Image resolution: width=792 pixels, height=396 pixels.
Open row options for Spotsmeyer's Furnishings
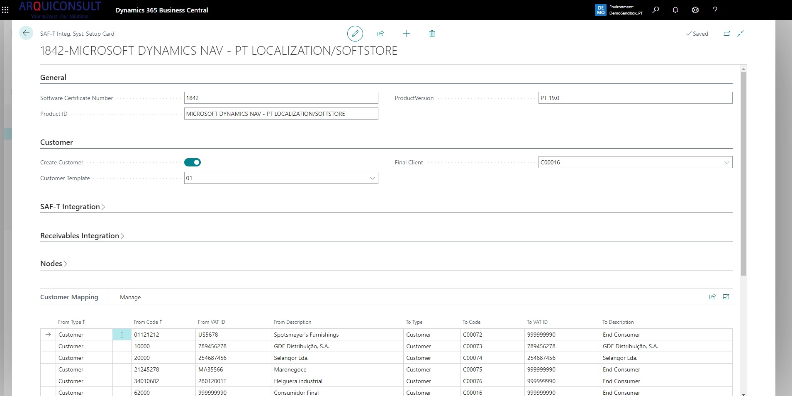(x=122, y=335)
